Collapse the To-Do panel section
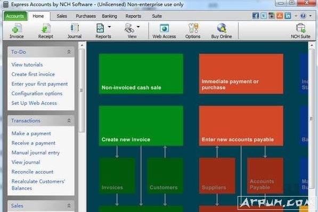The width and height of the screenshot is (318, 212). point(69,52)
